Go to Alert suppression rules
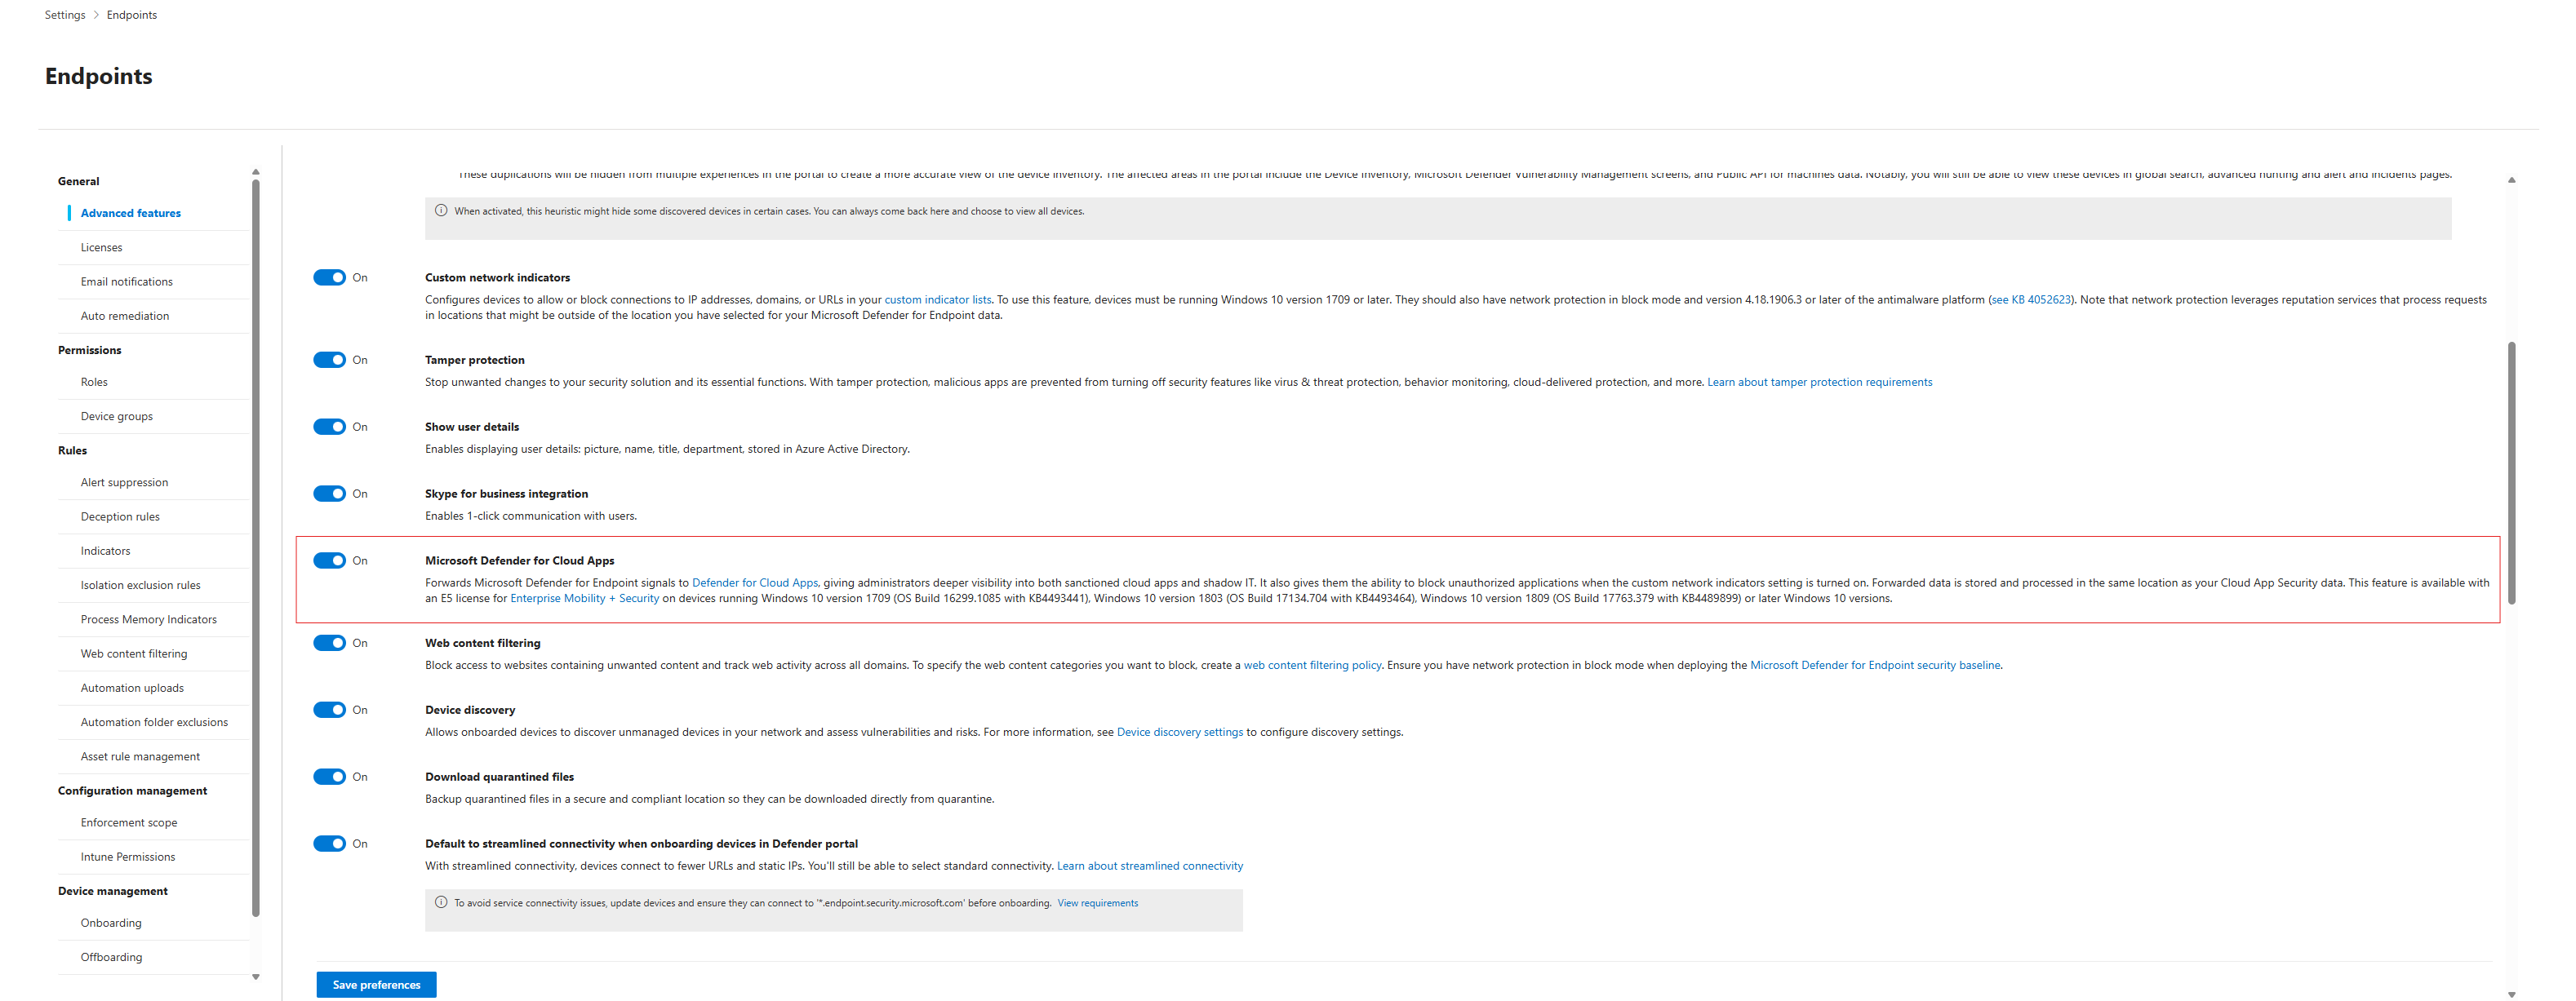 coord(124,482)
